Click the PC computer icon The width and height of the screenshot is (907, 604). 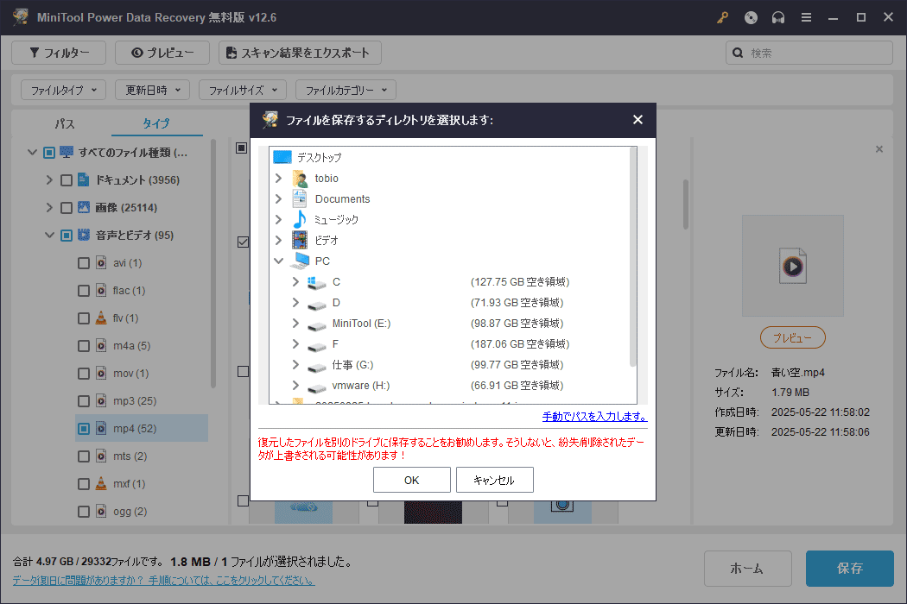point(300,261)
